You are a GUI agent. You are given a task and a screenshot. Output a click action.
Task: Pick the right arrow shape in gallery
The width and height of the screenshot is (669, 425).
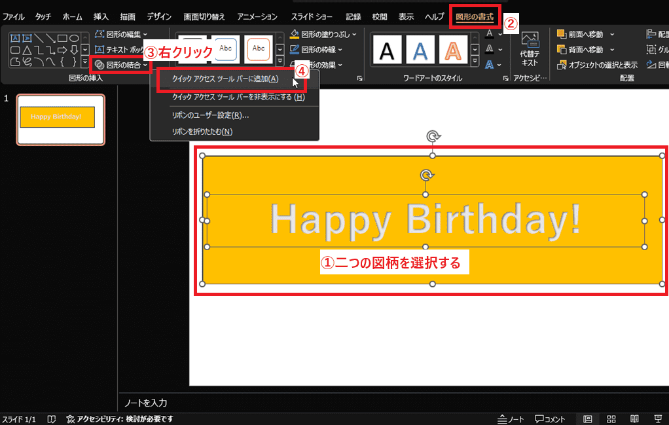tap(62, 50)
